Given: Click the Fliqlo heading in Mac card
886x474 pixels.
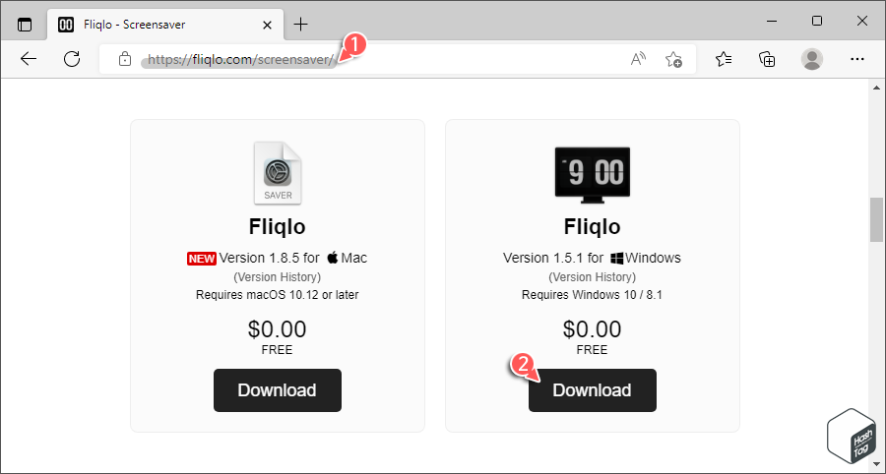Looking at the screenshot, I should [x=277, y=227].
